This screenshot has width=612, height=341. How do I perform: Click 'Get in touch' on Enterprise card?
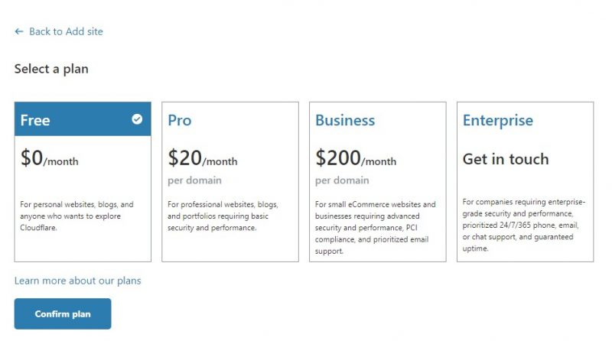506,159
